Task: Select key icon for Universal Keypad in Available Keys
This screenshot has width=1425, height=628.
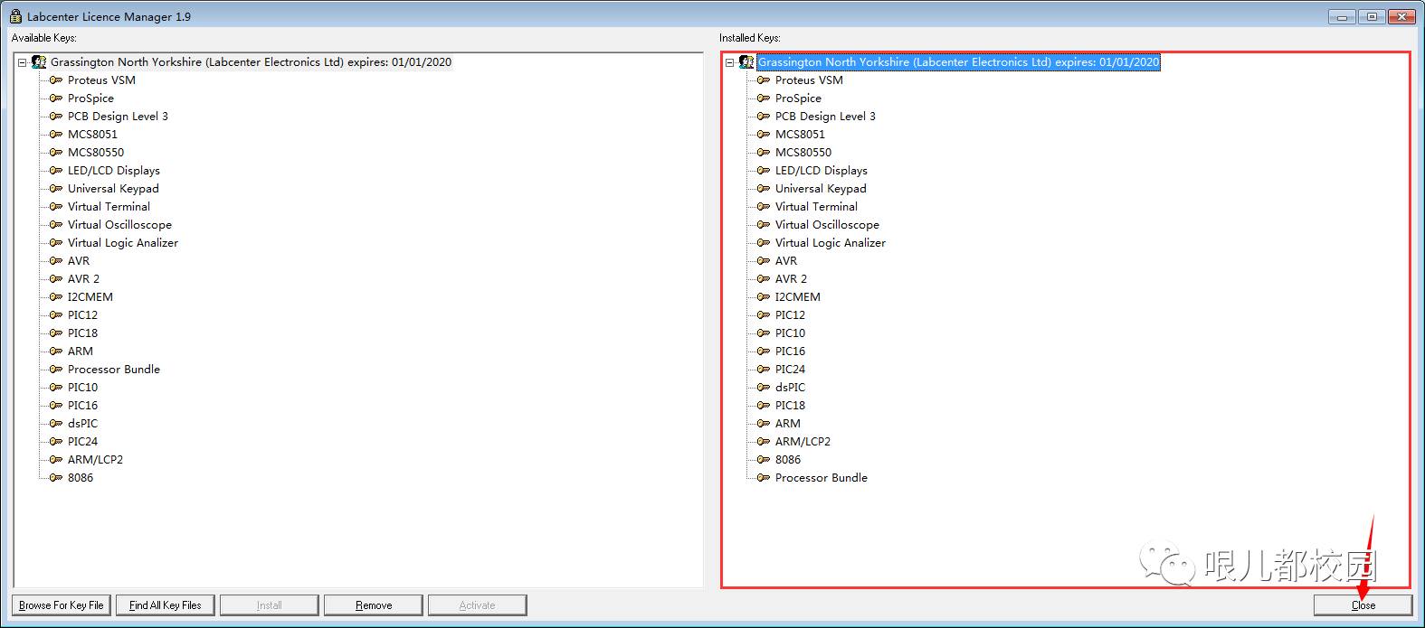Action: click(x=56, y=189)
